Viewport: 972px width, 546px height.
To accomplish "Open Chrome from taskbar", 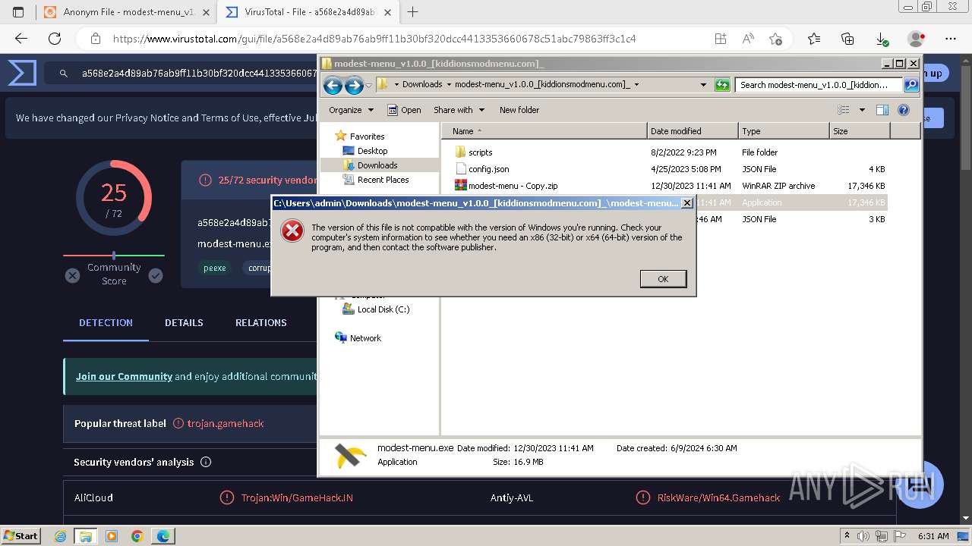I will click(137, 536).
